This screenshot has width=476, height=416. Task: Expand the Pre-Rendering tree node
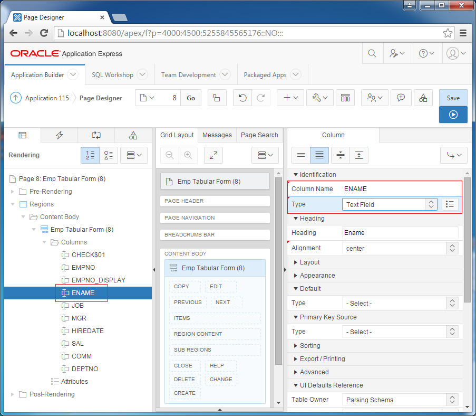pos(13,192)
